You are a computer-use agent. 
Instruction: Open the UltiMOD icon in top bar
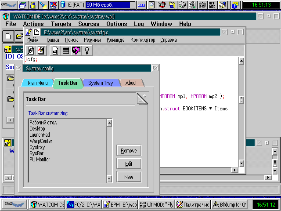coord(213,5)
